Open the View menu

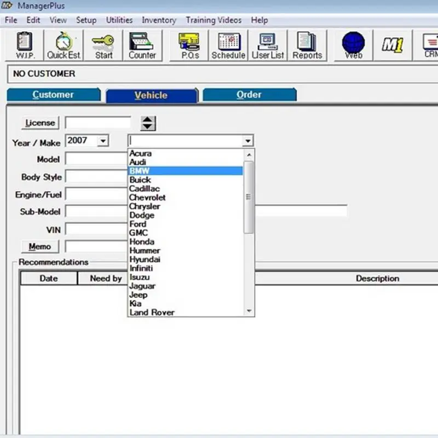tap(58, 20)
